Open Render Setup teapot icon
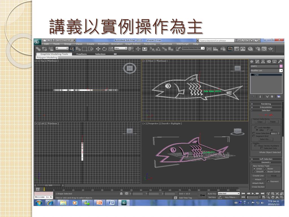The image size is (289, 217). coord(258,49)
